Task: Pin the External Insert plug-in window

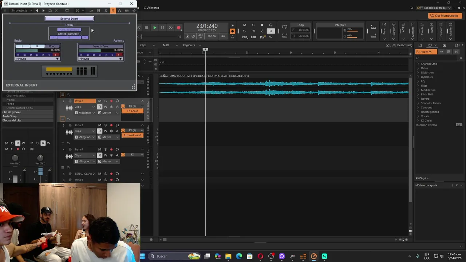Action: [x=134, y=11]
